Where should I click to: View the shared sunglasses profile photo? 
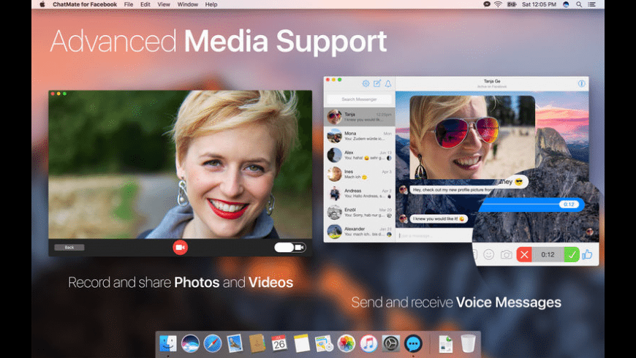(x=472, y=137)
